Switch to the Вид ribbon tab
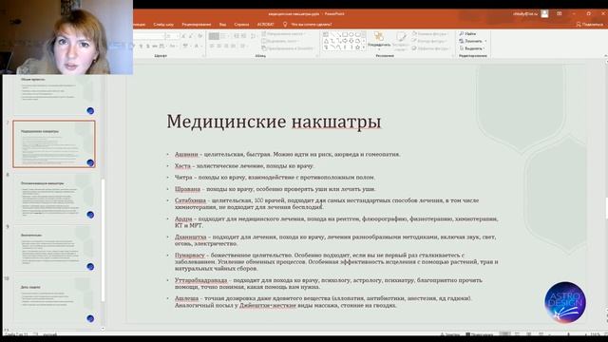 coord(222,24)
